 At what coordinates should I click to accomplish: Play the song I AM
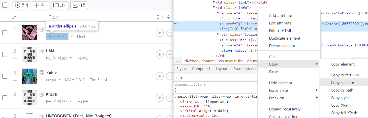click(160, 54)
